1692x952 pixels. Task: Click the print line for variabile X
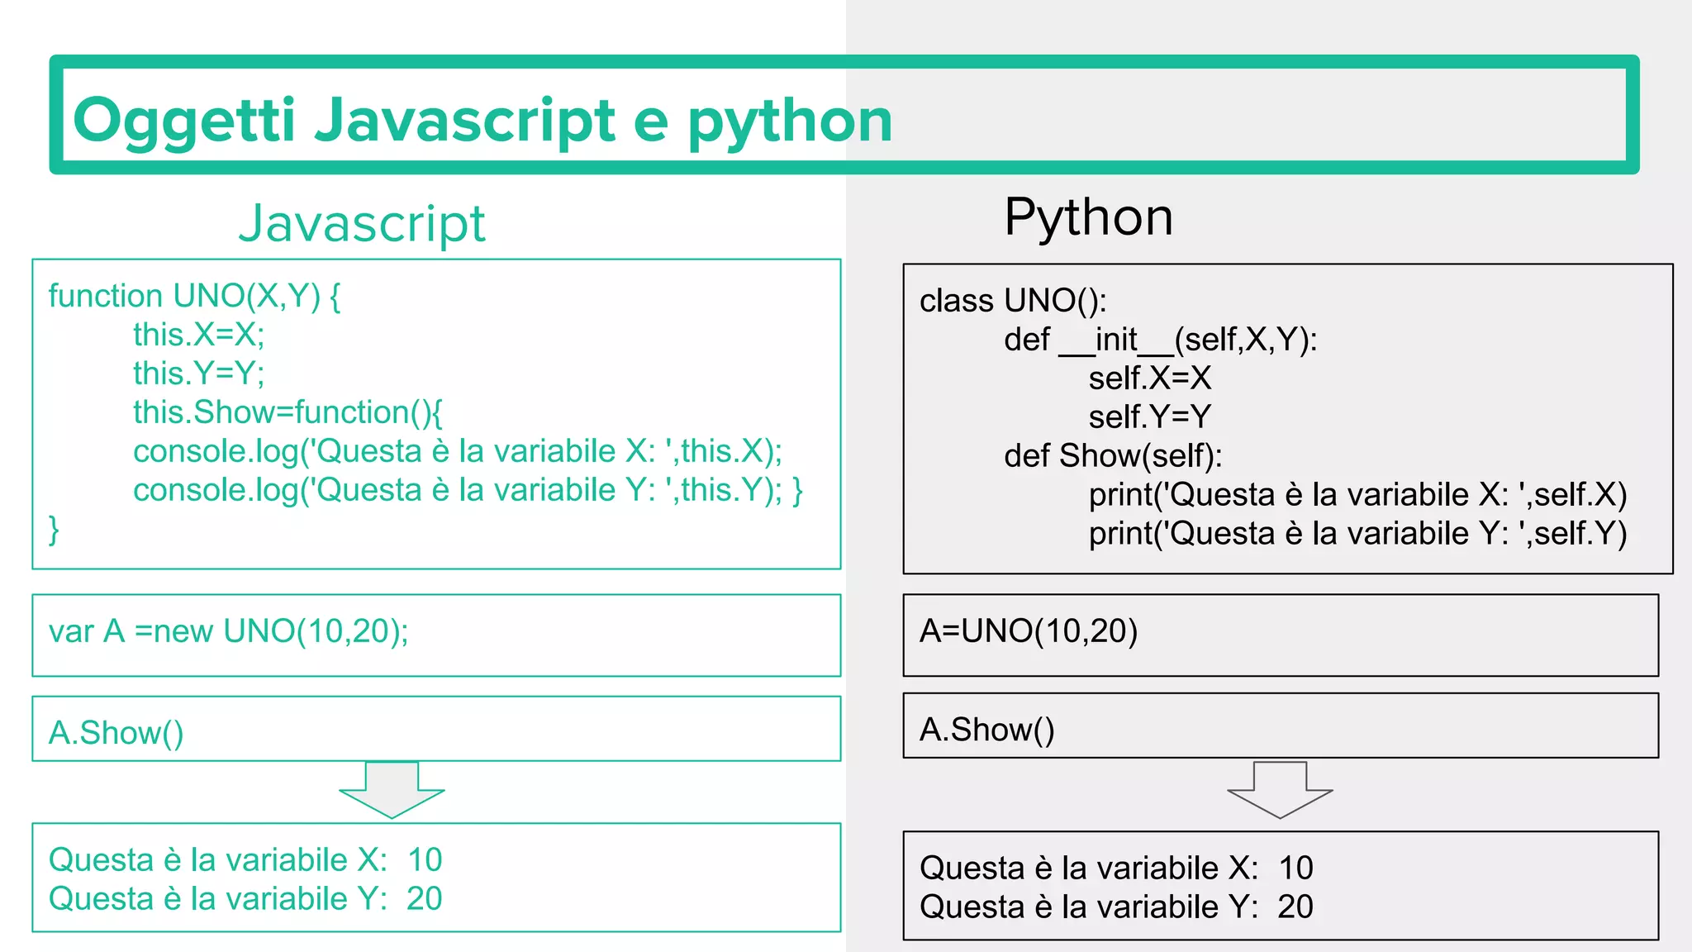point(1357,494)
